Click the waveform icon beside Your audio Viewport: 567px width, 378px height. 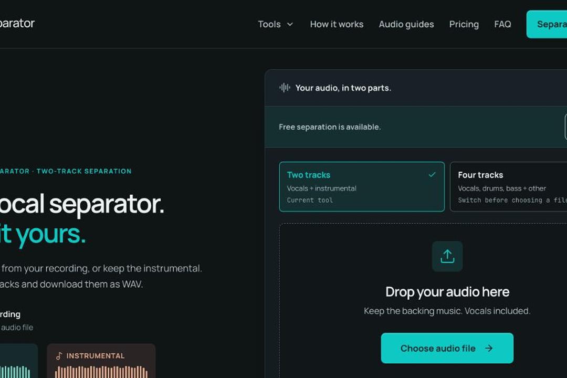(x=285, y=88)
